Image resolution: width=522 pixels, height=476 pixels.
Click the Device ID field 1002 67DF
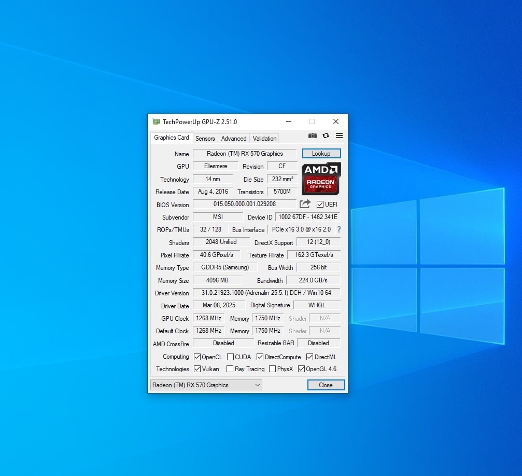(x=308, y=217)
